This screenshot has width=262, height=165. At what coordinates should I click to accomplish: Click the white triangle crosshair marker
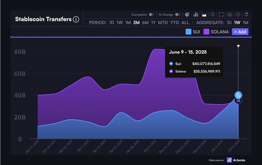(238, 46)
